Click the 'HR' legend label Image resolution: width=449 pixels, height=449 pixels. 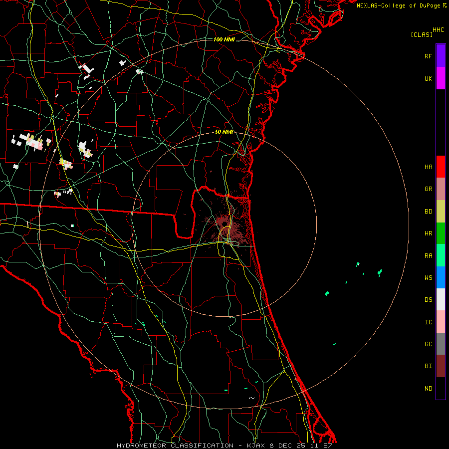click(428, 233)
